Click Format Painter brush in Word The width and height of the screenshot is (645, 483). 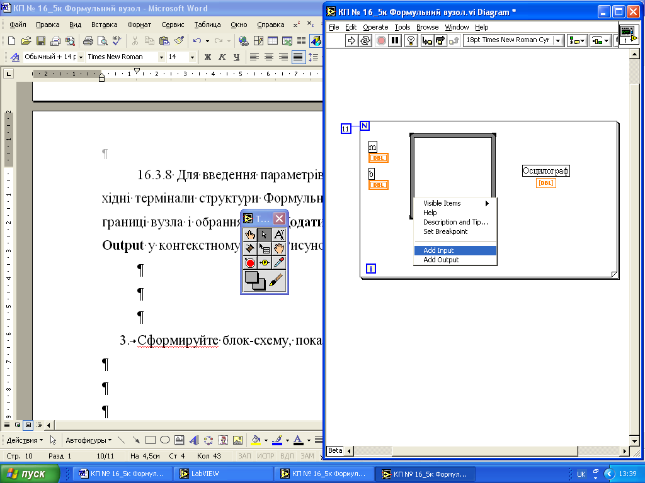click(x=178, y=40)
